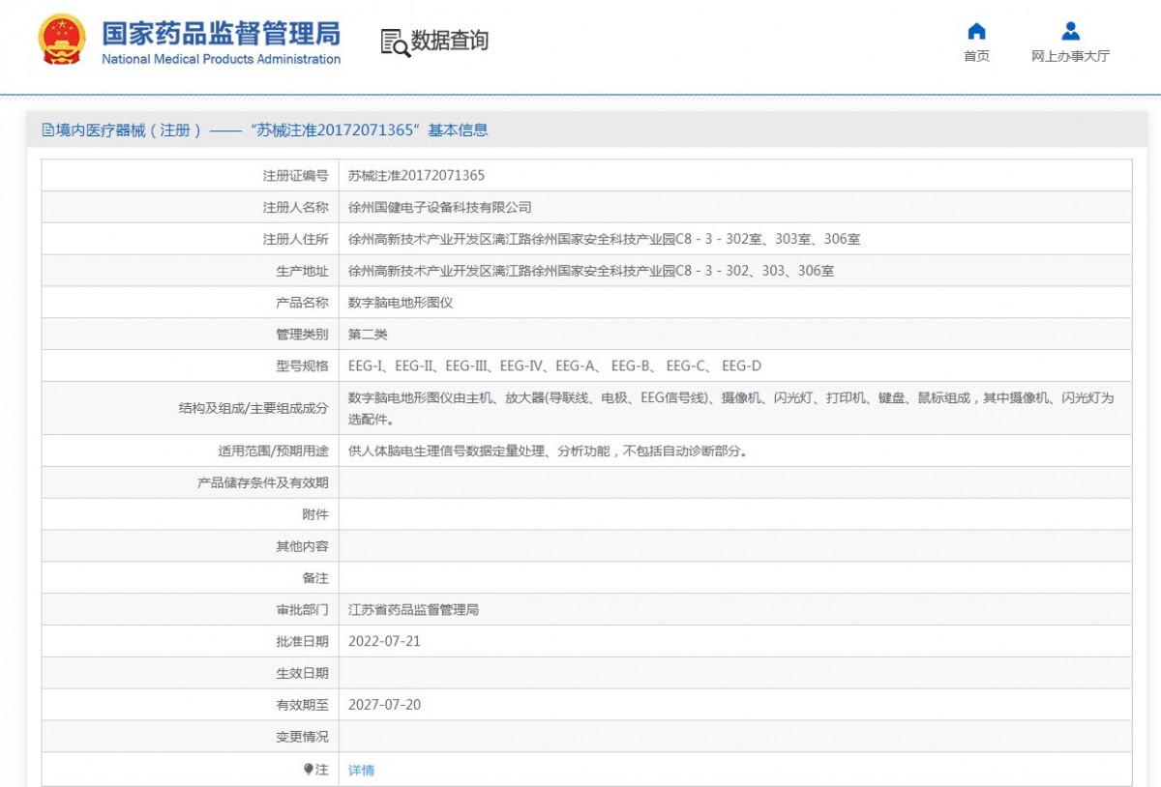Open the 详情 details link
Viewport: 1161px width, 787px height.
[x=361, y=771]
